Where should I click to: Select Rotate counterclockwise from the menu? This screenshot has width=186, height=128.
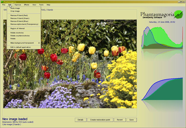20,36
